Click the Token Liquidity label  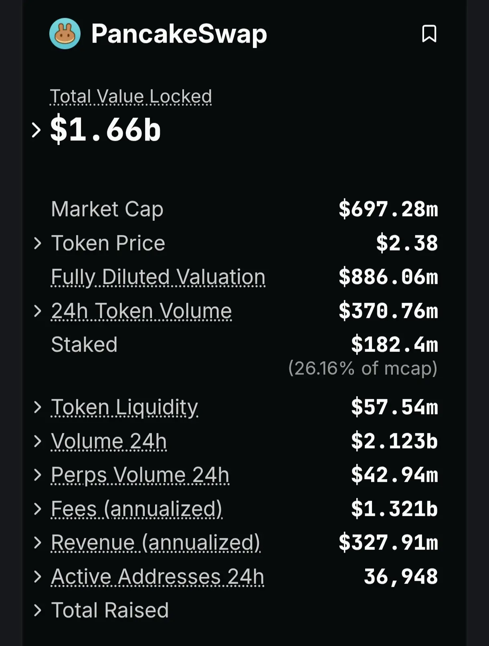(x=125, y=407)
